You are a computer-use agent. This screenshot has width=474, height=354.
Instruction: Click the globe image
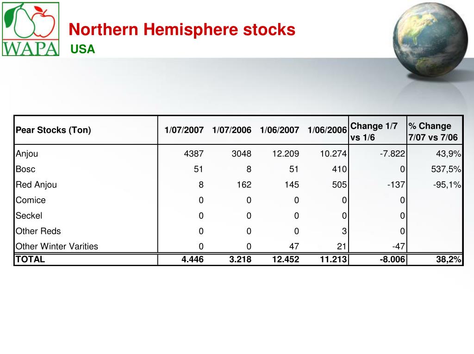430,40
